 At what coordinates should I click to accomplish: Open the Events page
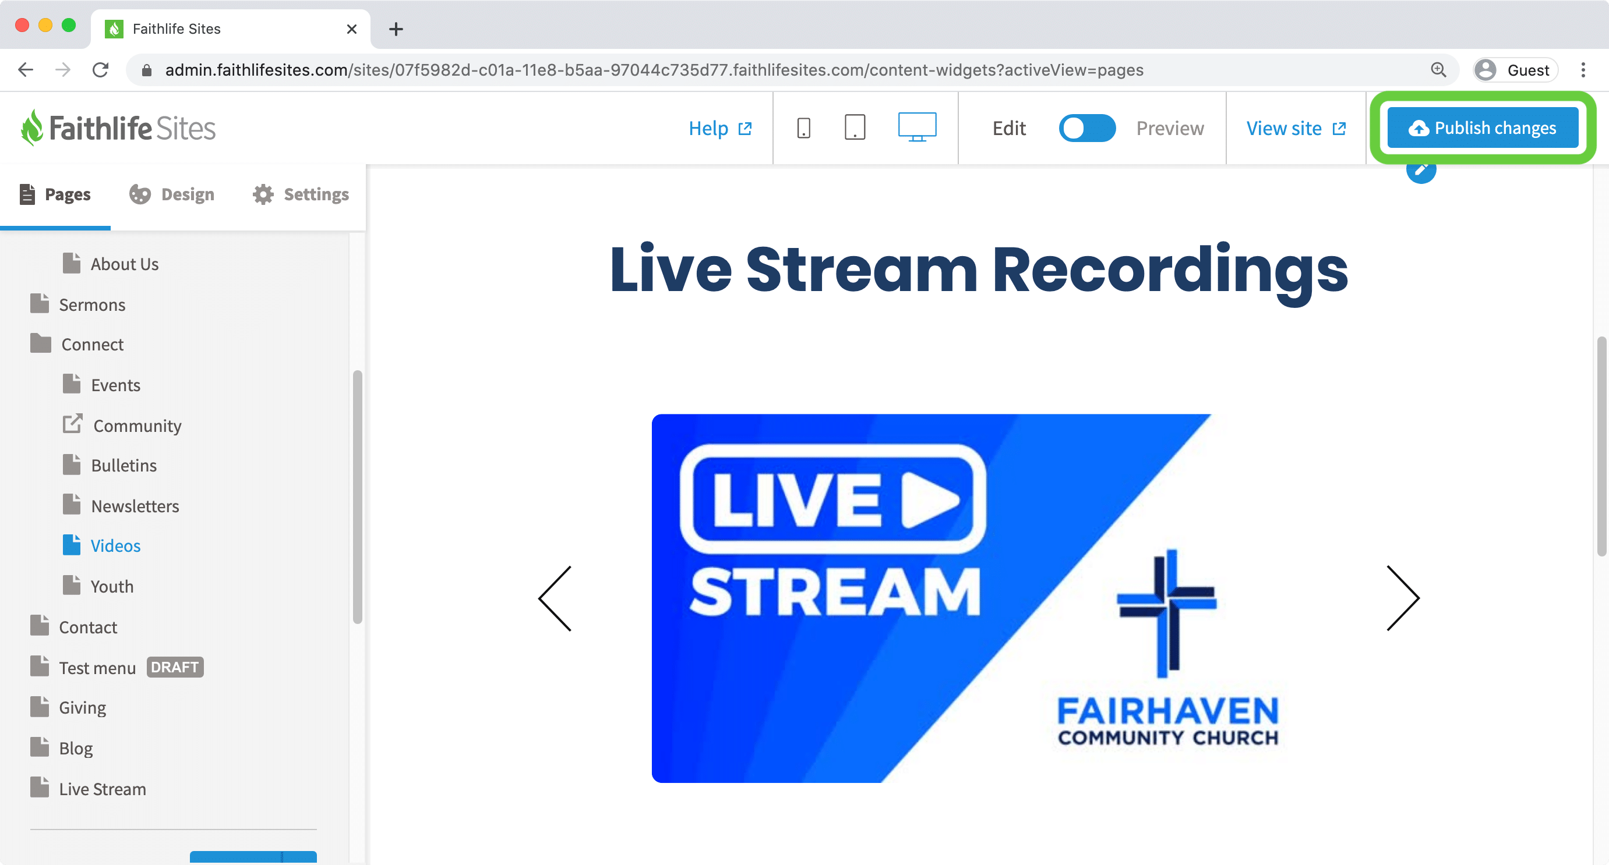click(115, 385)
